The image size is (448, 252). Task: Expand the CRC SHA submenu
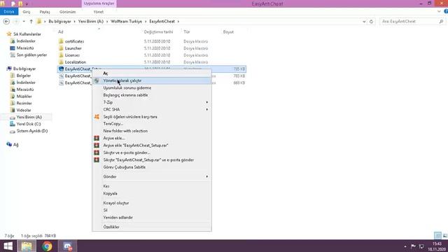click(x=207, y=109)
